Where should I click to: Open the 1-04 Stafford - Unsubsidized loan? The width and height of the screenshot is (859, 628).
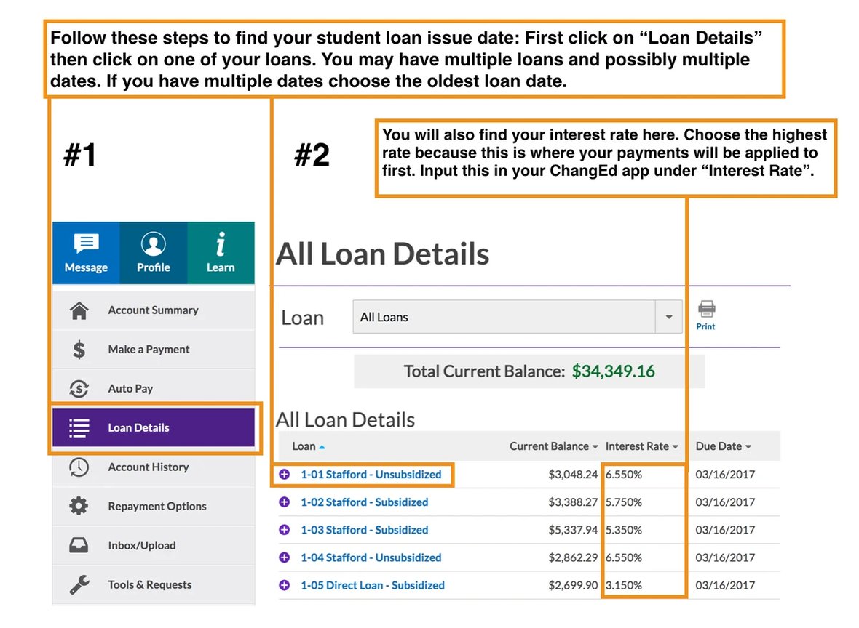[370, 557]
